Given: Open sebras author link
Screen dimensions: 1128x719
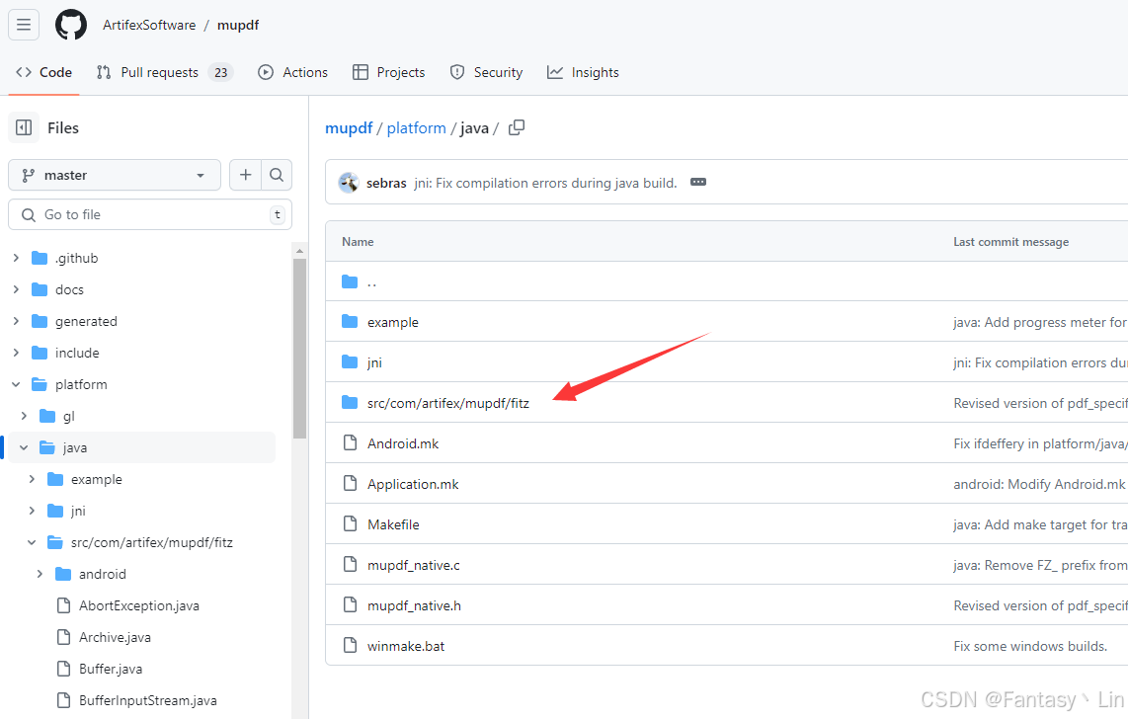Looking at the screenshot, I should tap(386, 183).
